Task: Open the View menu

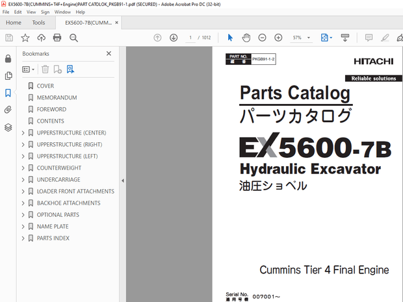Action: pos(31,12)
